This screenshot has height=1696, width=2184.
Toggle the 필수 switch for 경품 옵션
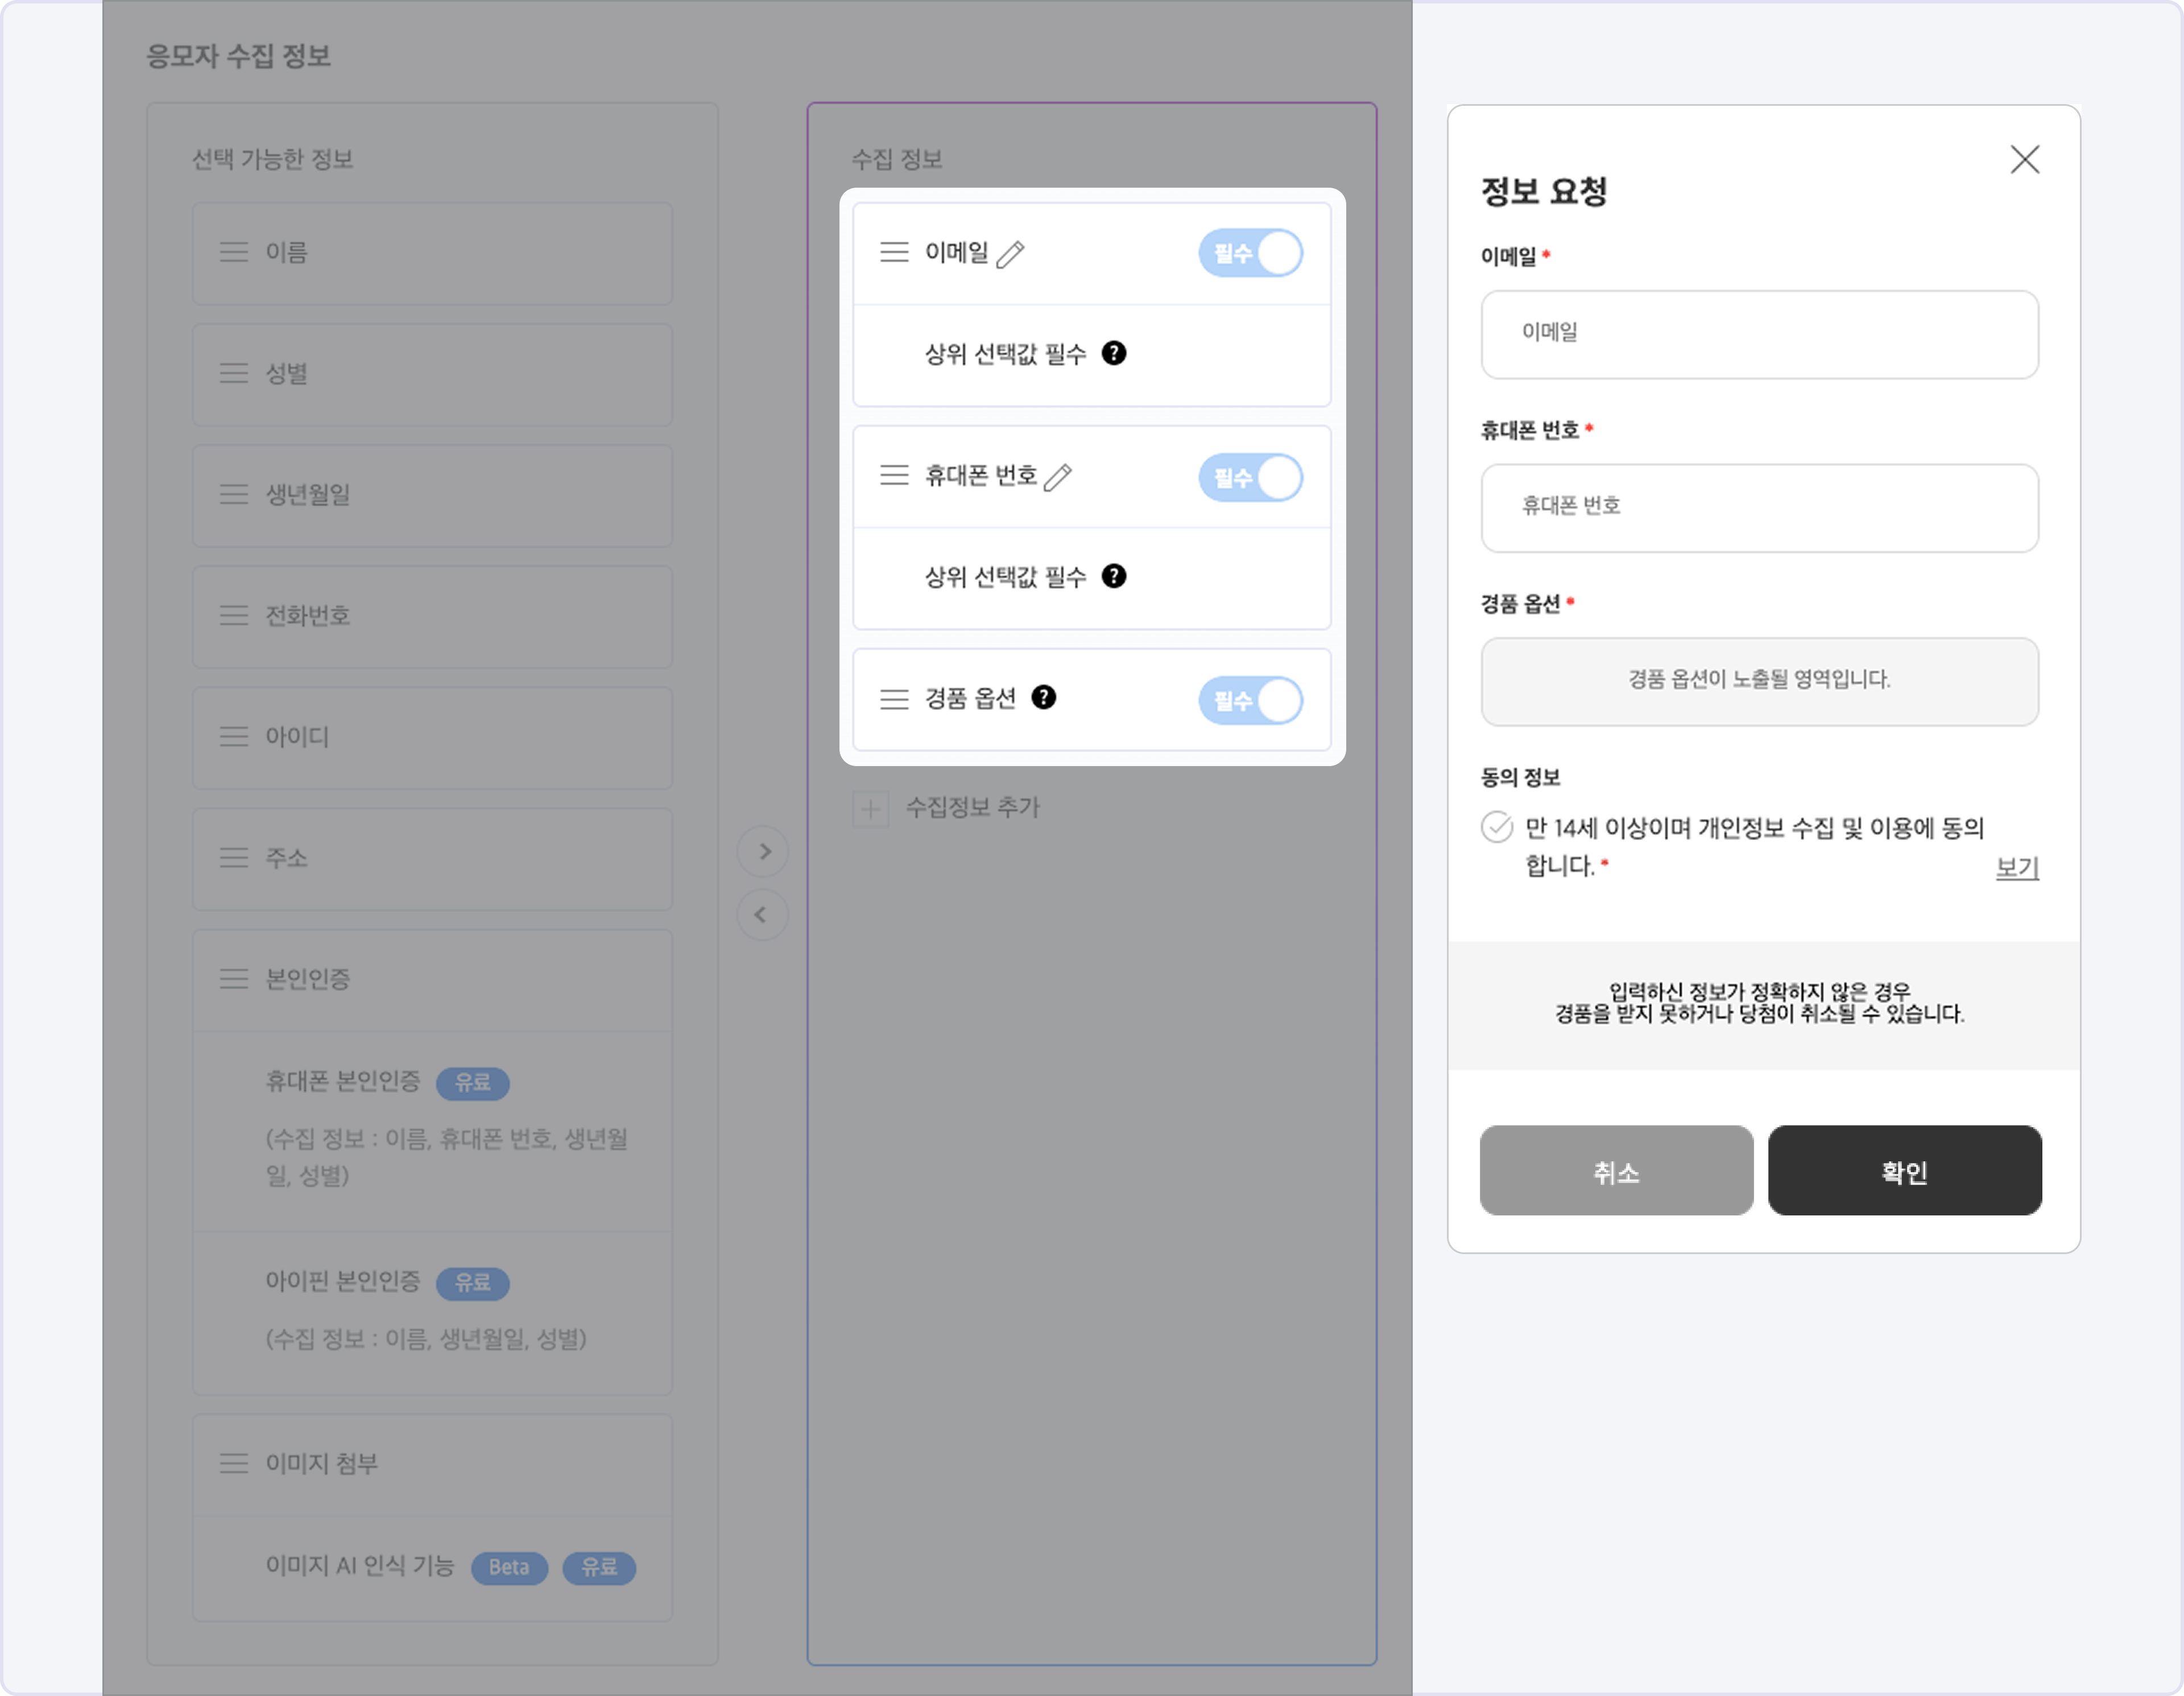(x=1250, y=700)
